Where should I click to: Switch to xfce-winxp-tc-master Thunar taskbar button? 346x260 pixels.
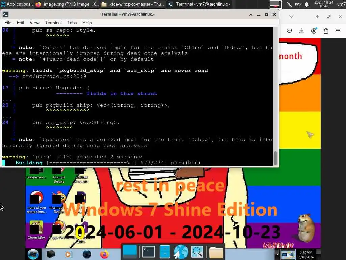click(133, 4)
